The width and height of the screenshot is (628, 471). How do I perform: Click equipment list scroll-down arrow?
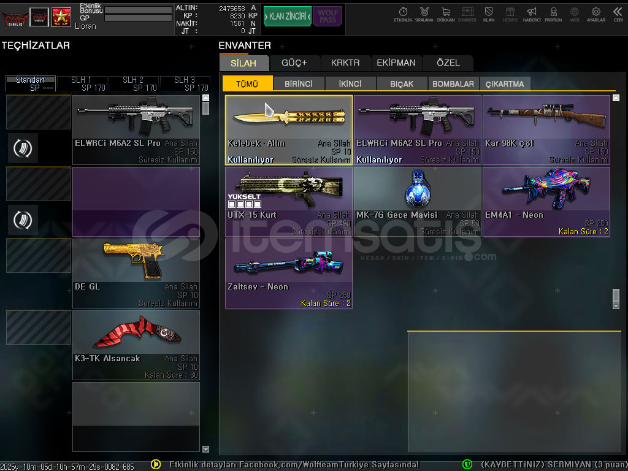click(205, 449)
